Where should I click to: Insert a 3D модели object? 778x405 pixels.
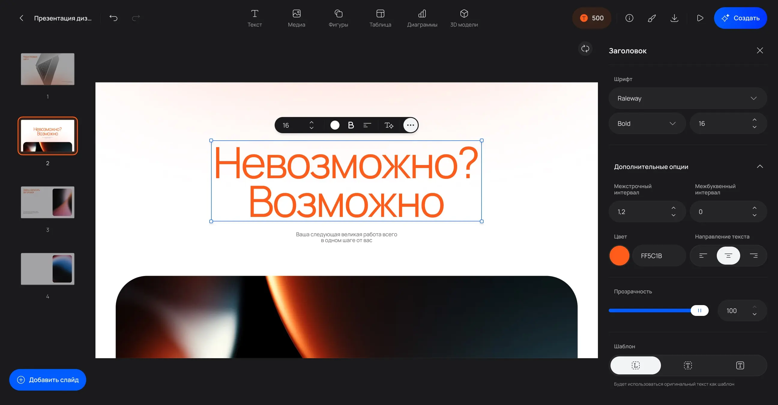[464, 17]
